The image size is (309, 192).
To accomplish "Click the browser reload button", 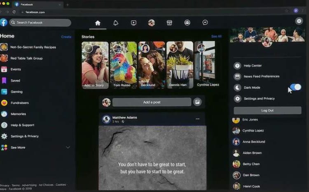I will pos(14,12).
